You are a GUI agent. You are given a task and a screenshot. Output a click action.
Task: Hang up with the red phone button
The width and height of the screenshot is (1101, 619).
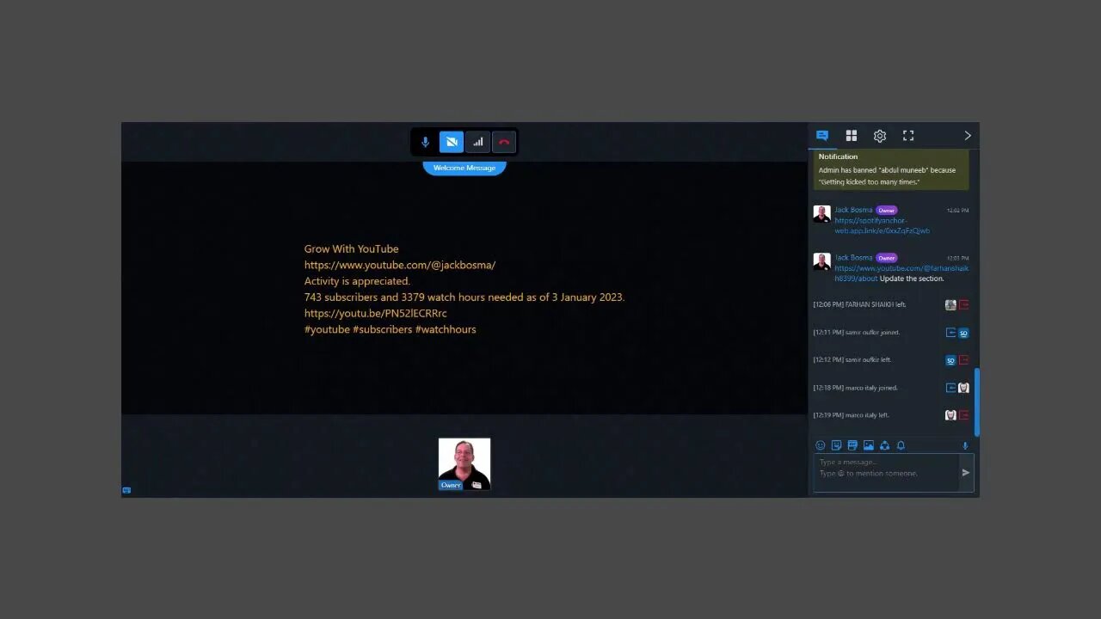point(504,142)
